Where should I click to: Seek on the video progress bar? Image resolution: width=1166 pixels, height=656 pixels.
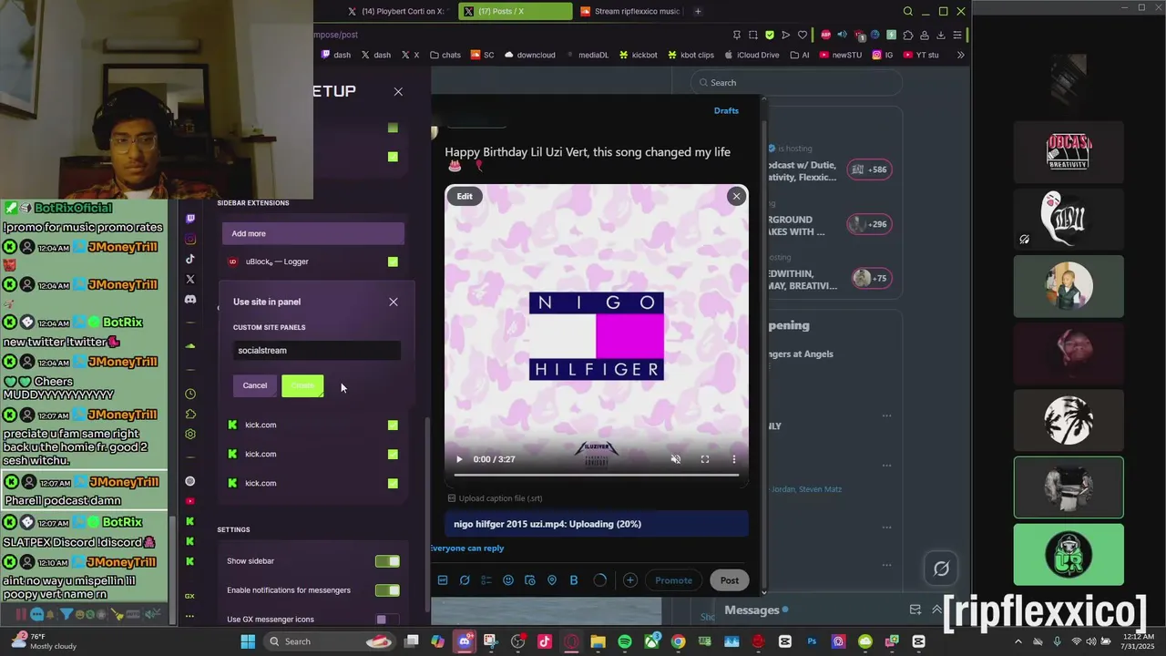click(597, 475)
